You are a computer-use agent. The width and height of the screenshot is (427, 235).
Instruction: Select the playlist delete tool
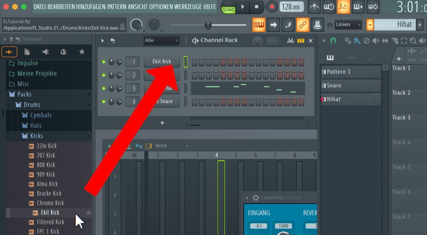point(367,41)
